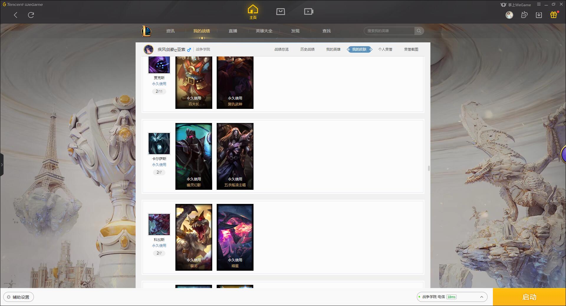Click the 18ms ping indicator
Screen dimensions: 566x306
click(x=451, y=297)
